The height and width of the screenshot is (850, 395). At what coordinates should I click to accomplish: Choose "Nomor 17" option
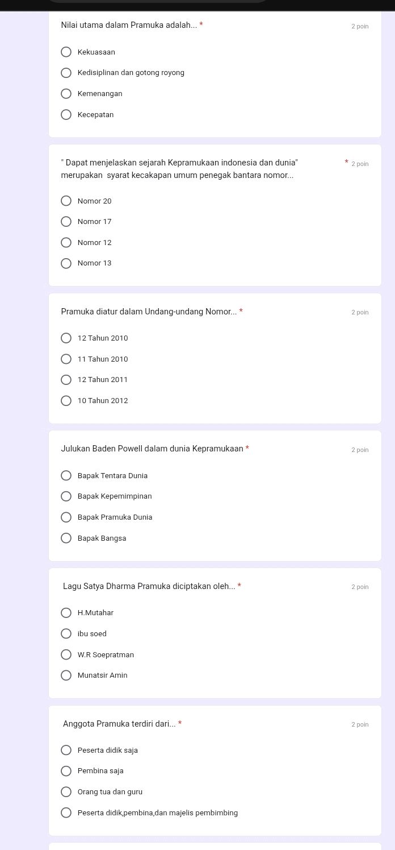pos(66,222)
